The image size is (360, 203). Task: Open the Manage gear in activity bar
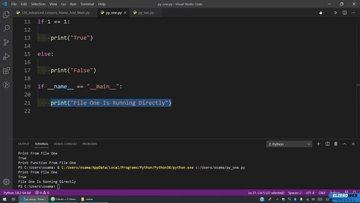(x=6, y=182)
